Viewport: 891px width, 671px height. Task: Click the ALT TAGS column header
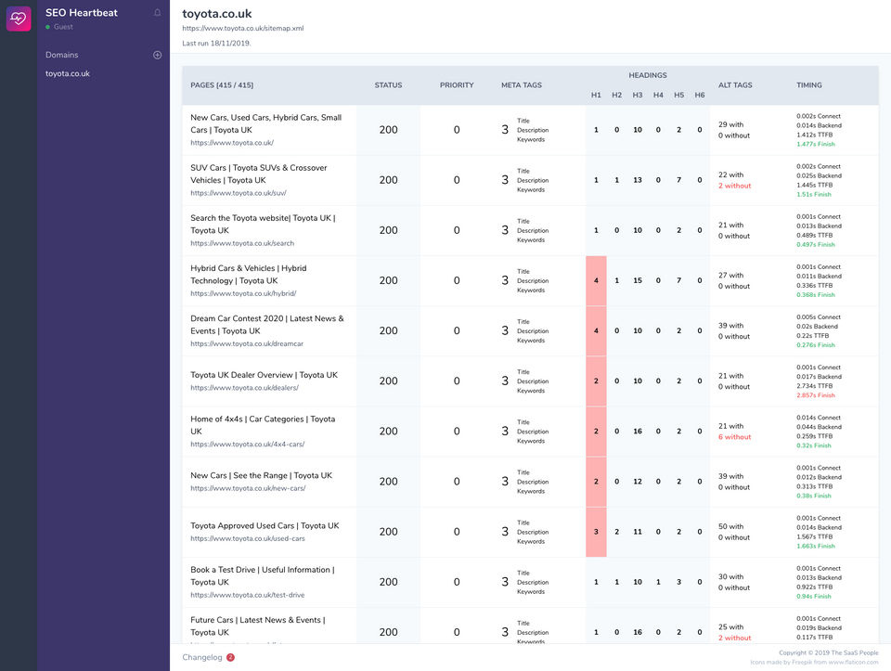point(735,85)
